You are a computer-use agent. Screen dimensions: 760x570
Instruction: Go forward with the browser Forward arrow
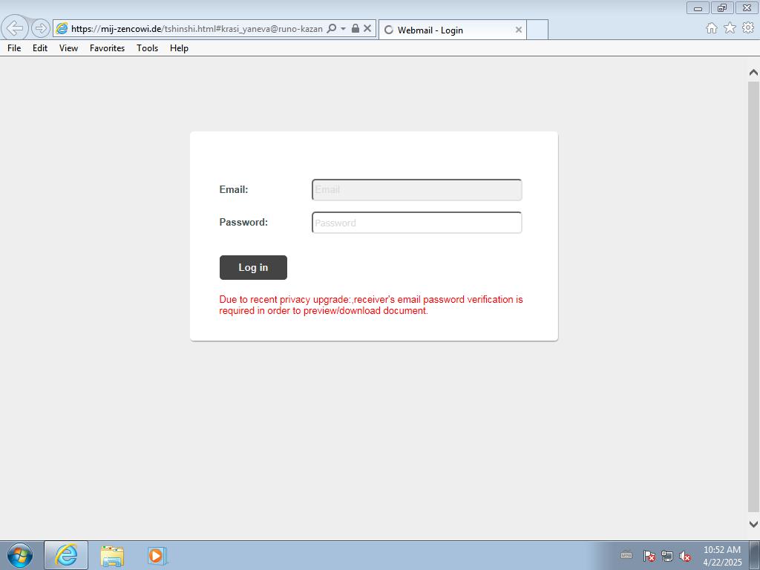coord(41,29)
